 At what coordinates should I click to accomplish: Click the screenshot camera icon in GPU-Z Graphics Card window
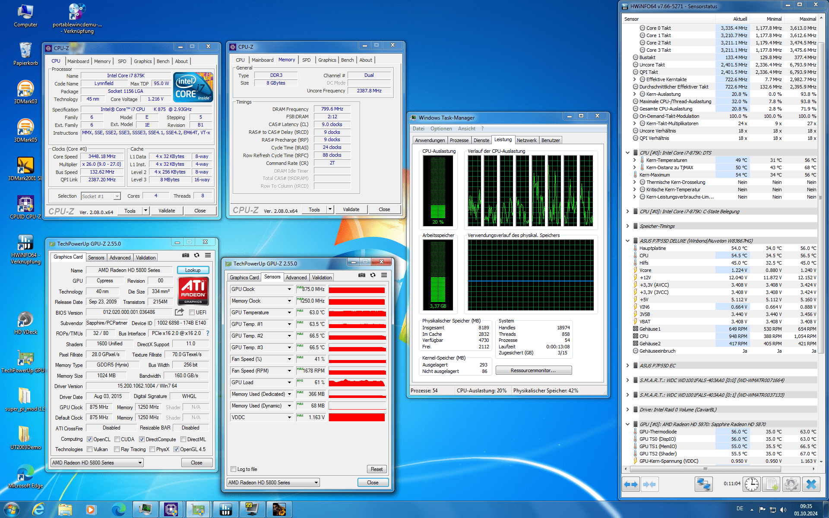[x=186, y=256]
